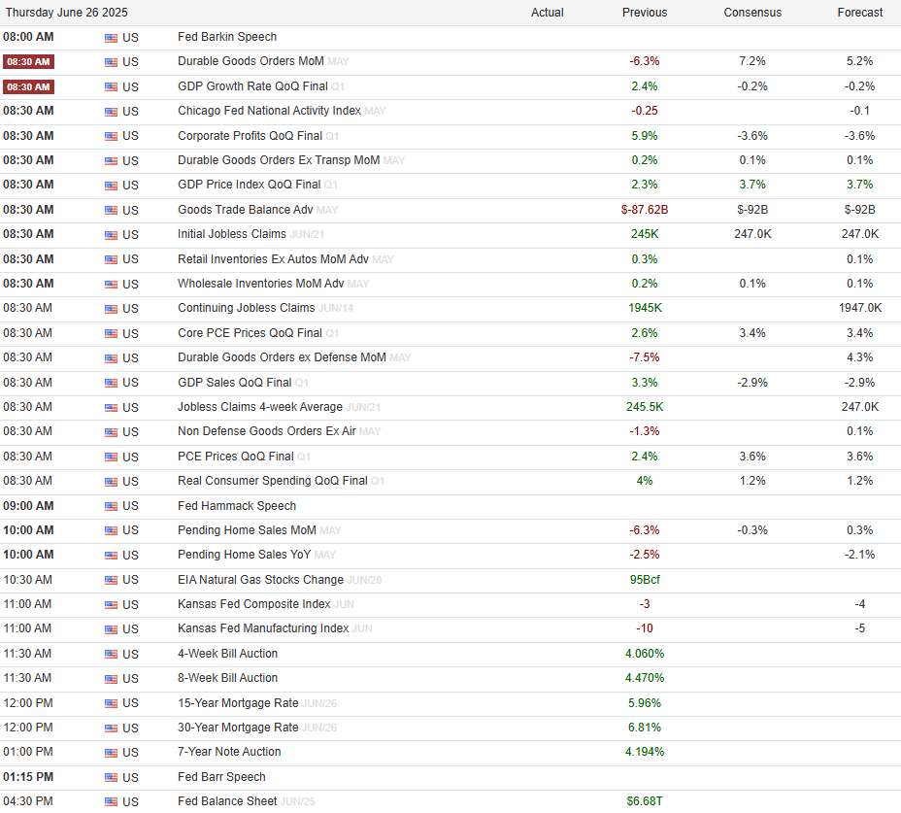Click US flag icon beside Kansas Fed Composite Index
Screen dimensions: 901x813
pyautogui.click(x=111, y=605)
